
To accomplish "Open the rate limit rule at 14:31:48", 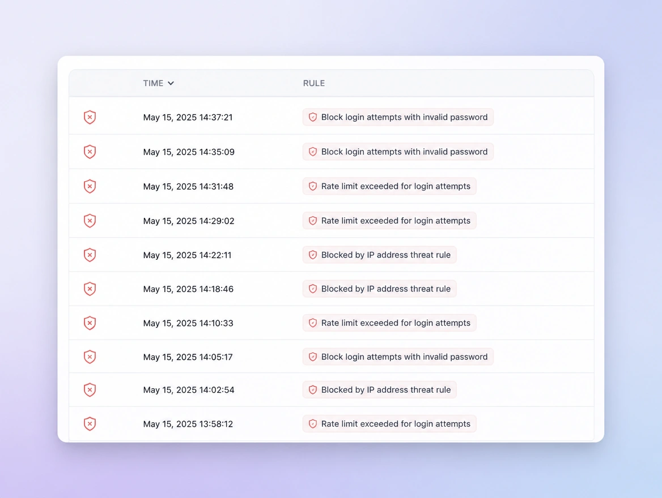I will point(389,186).
